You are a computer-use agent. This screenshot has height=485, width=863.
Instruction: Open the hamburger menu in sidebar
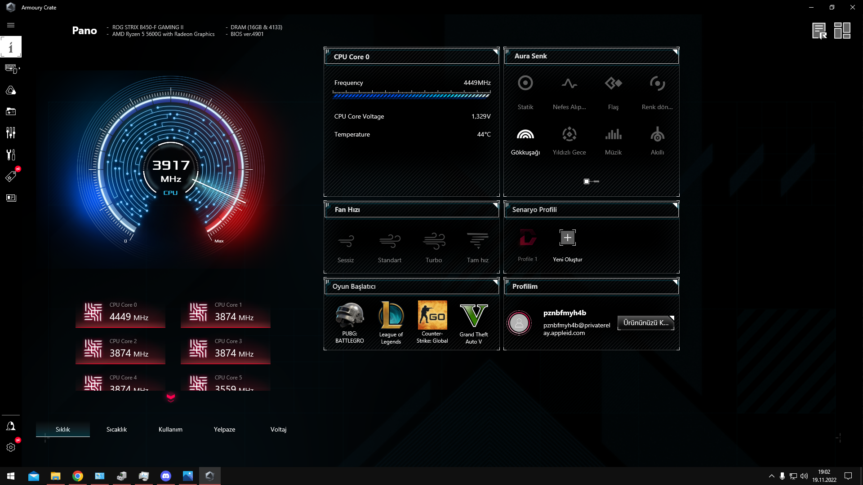11,25
